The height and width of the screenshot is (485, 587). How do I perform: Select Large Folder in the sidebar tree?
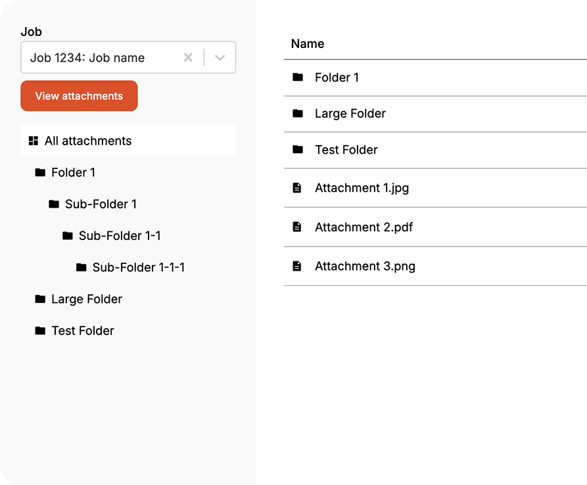(x=87, y=299)
